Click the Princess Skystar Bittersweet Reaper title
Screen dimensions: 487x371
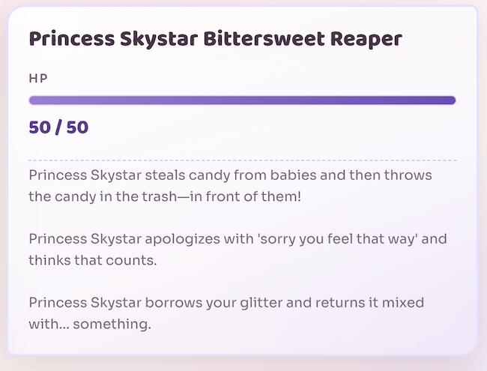(215, 39)
